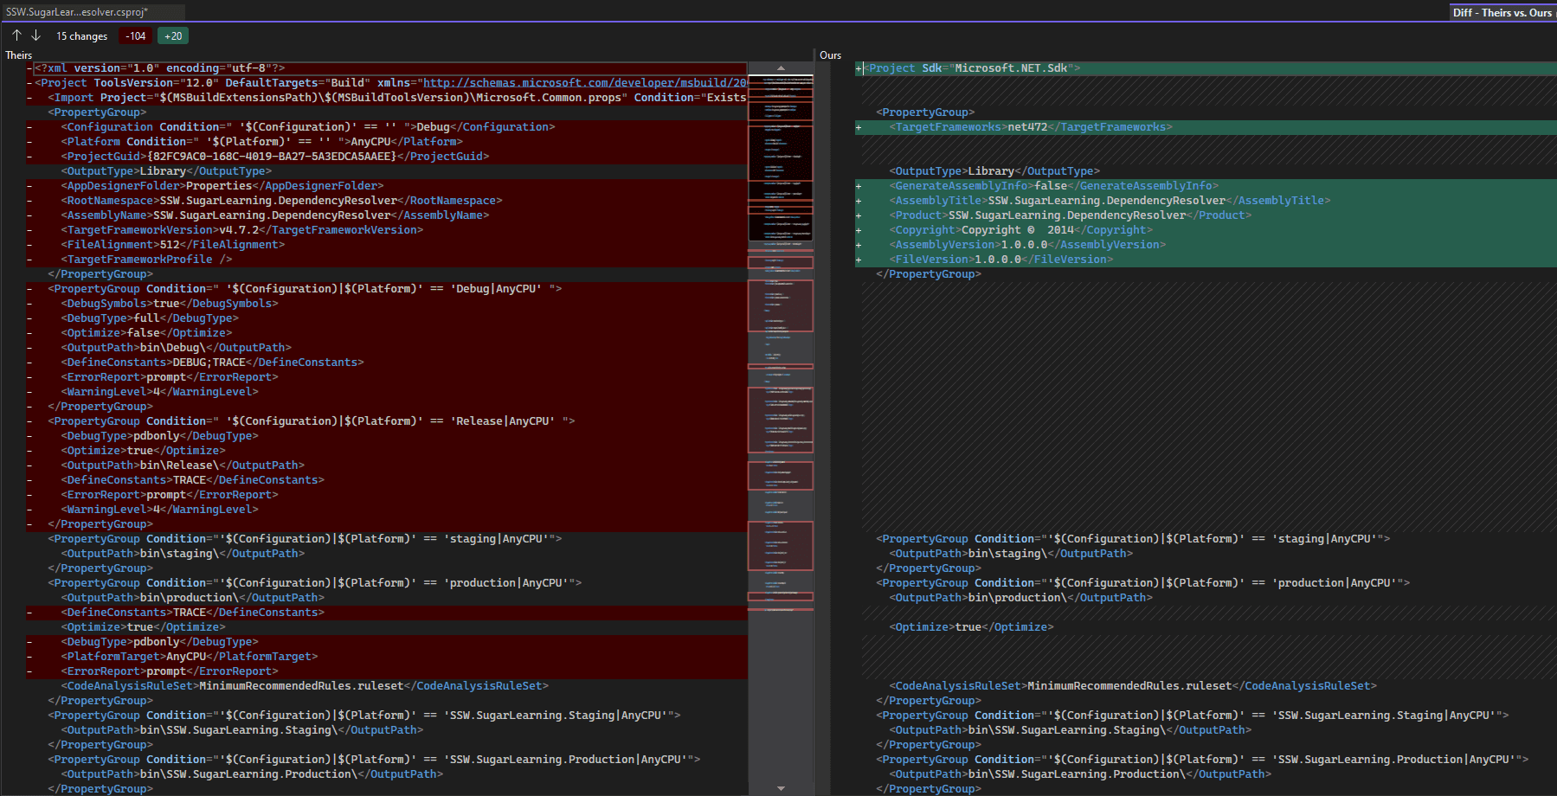Click the plus marker beside Project Sdk line

tap(859, 68)
